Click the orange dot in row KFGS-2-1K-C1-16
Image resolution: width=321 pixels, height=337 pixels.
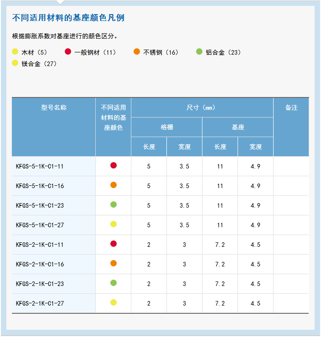pos(114,263)
